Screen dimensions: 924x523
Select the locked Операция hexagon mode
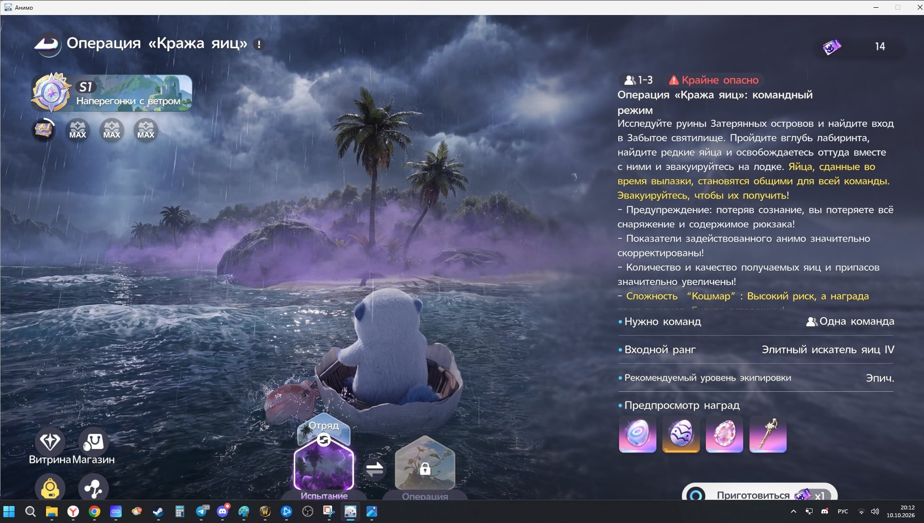(x=425, y=464)
